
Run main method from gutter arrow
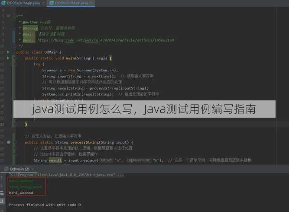click(8, 58)
